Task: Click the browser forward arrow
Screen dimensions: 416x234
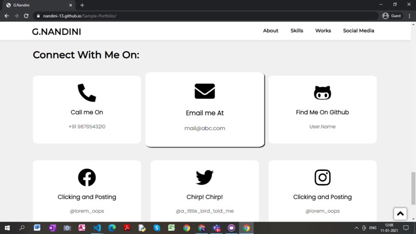Action: point(17,16)
